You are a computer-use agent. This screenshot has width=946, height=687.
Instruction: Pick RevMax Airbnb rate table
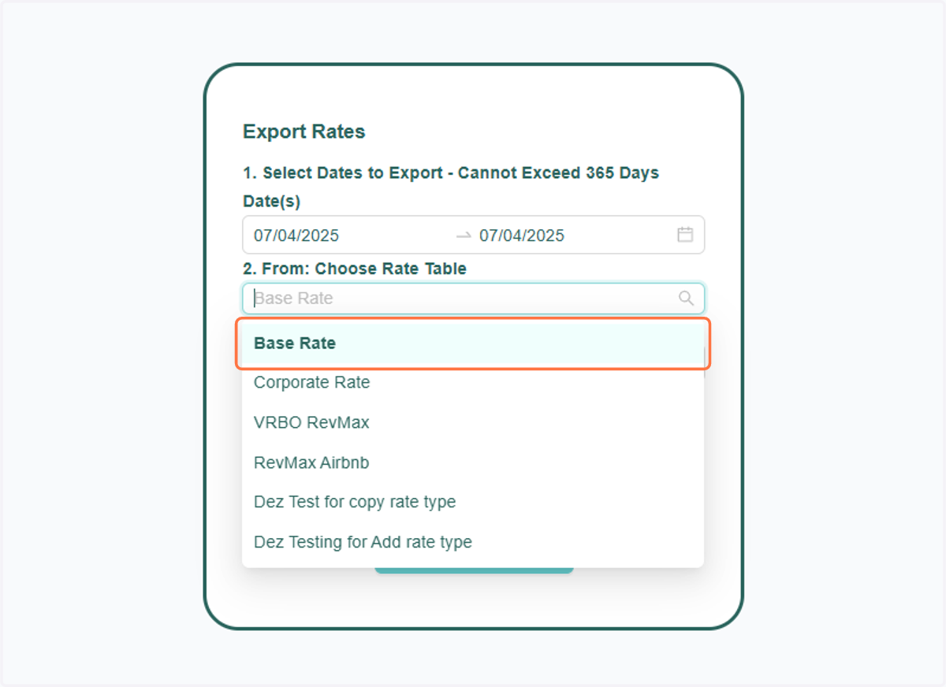pos(473,462)
